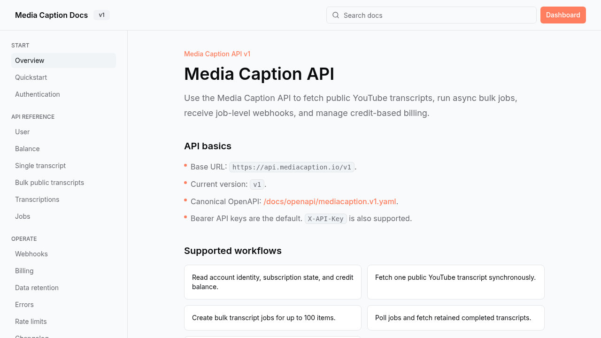Follow the OpenAPI yaml link
This screenshot has height=338, width=601.
tap(330, 201)
